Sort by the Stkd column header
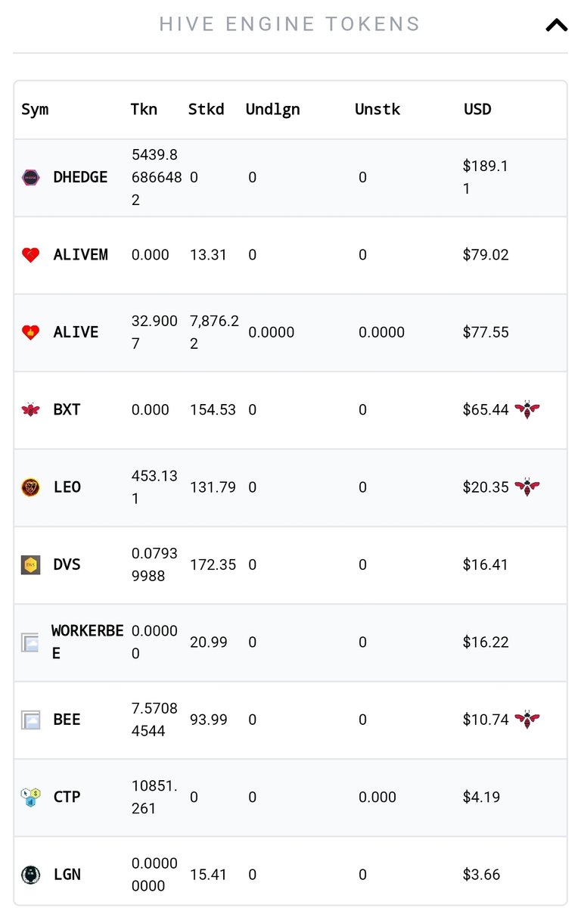Viewport: 581px width, 911px height. tap(206, 109)
